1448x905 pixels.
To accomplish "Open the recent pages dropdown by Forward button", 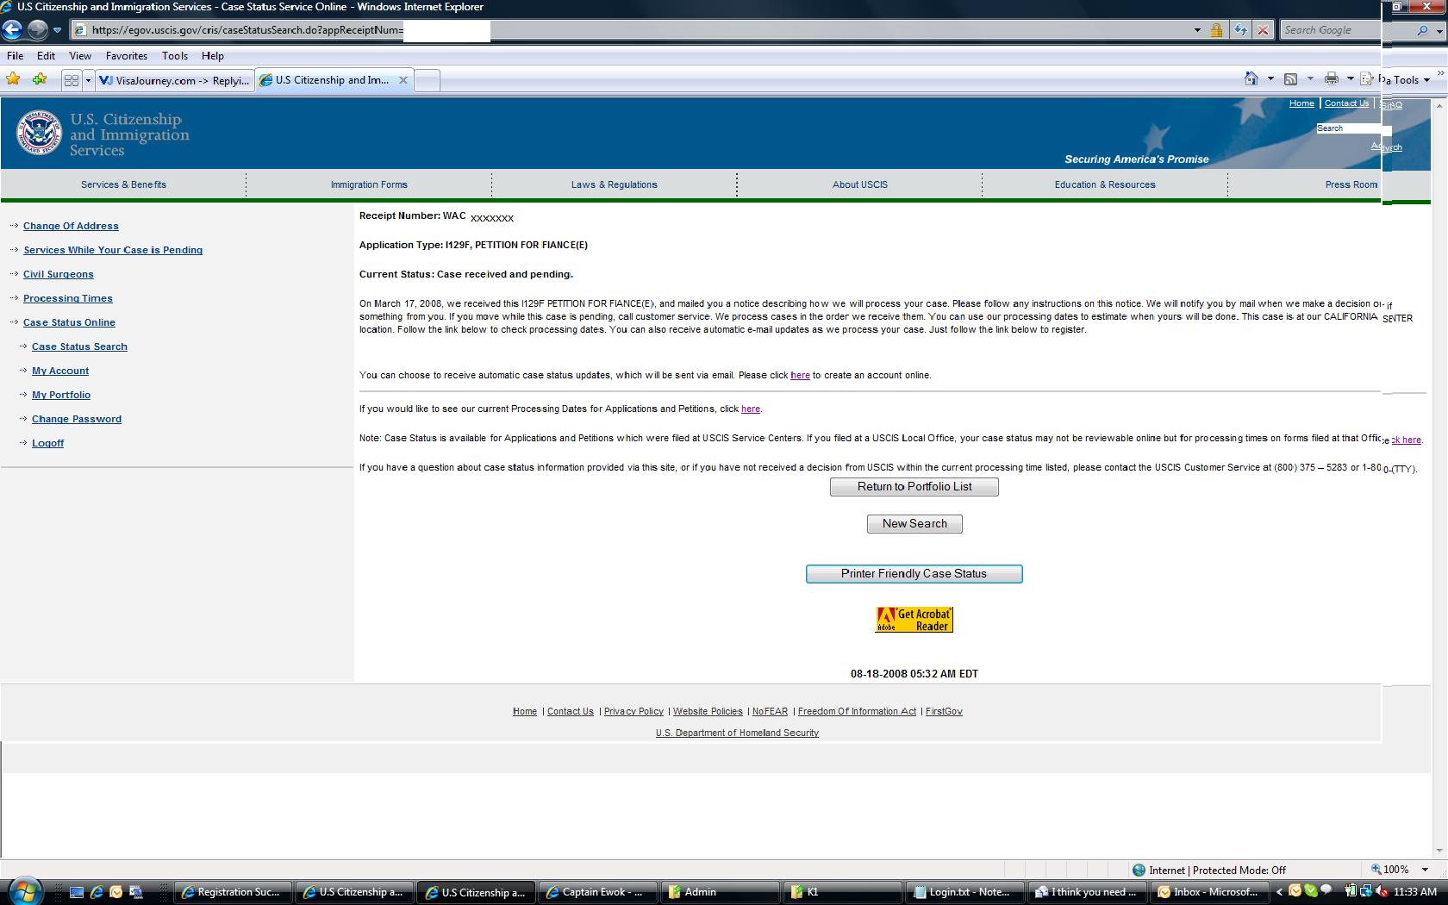I will 57,29.
